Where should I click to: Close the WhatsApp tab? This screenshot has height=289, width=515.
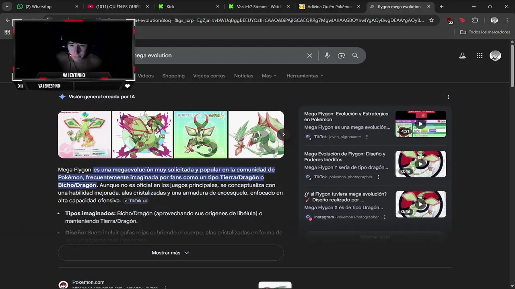click(78, 6)
